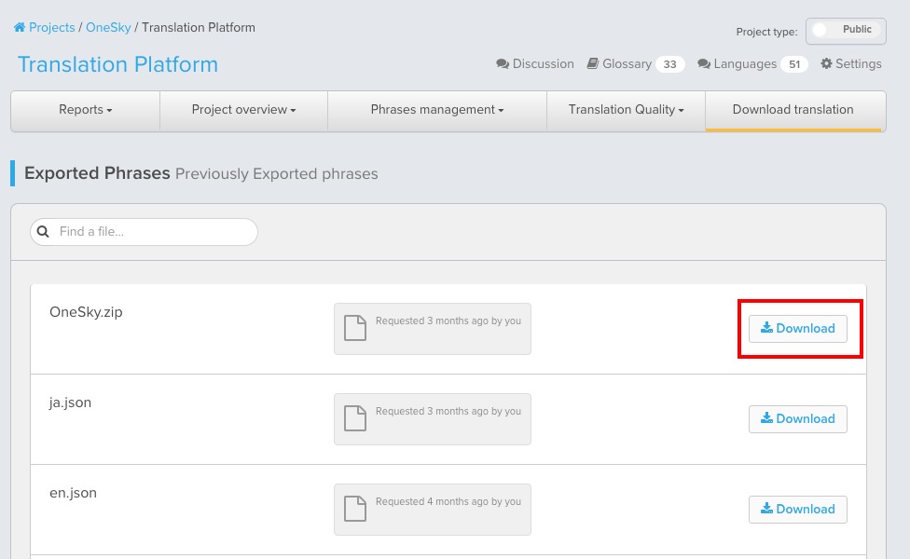Click the file icon in OneSky.zip row

tap(355, 328)
